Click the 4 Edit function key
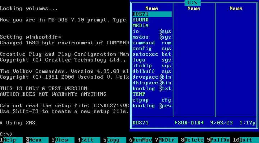259x143 pixels. [89, 140]
